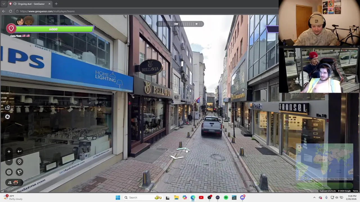This screenshot has height=202, width=360.
Task: Mute tab via speaker icon
Action: [x=15, y=4]
